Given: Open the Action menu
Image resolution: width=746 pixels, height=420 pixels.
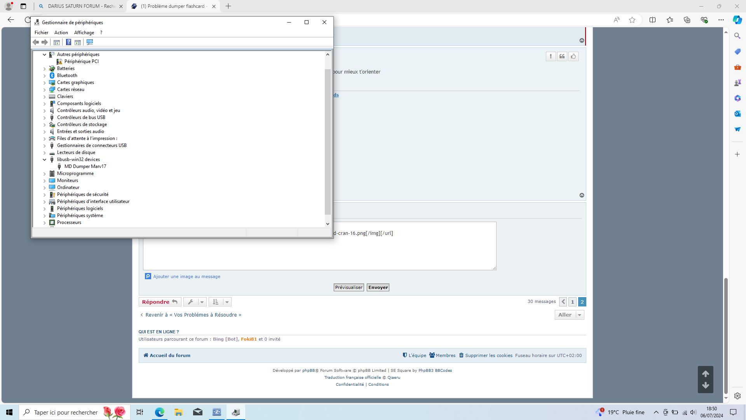Looking at the screenshot, I should (61, 33).
